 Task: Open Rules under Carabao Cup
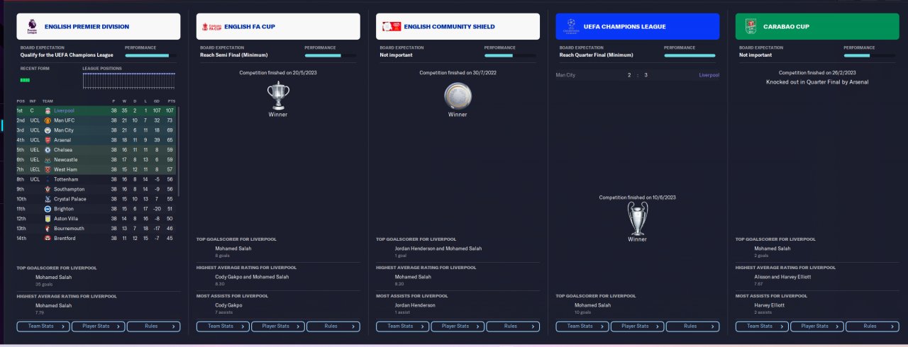tap(873, 326)
